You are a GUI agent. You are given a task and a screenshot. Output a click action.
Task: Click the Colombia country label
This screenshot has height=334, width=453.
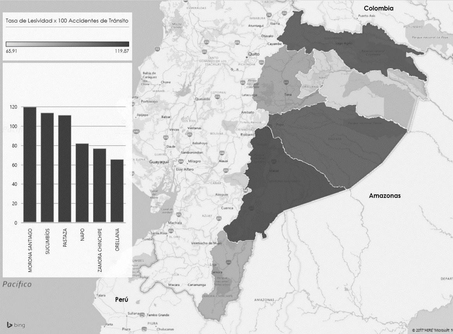click(378, 8)
